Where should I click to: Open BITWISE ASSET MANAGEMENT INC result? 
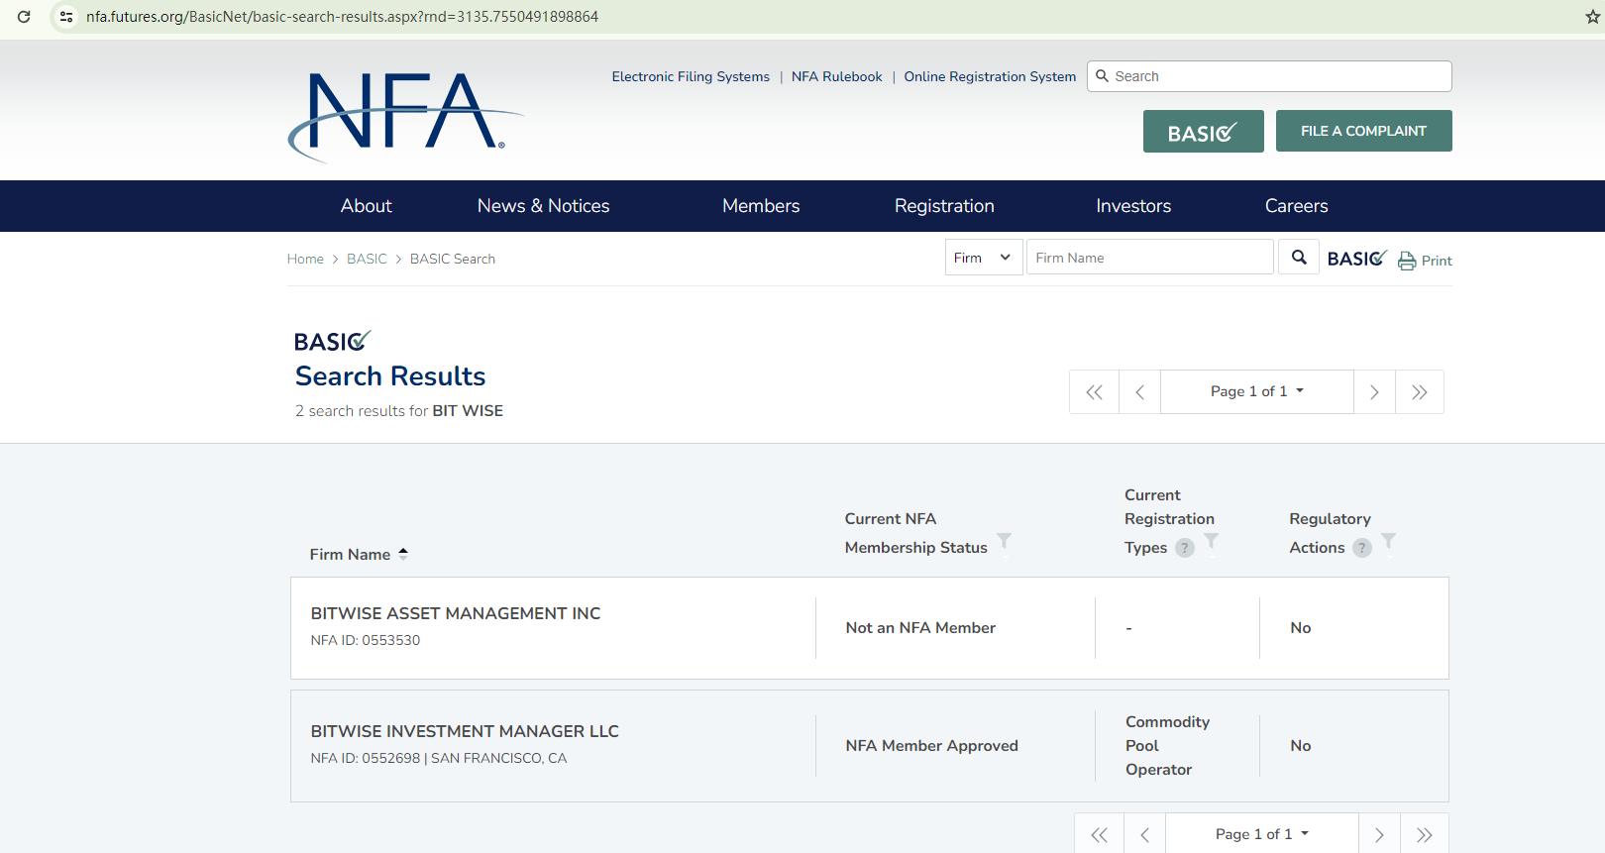click(x=456, y=613)
